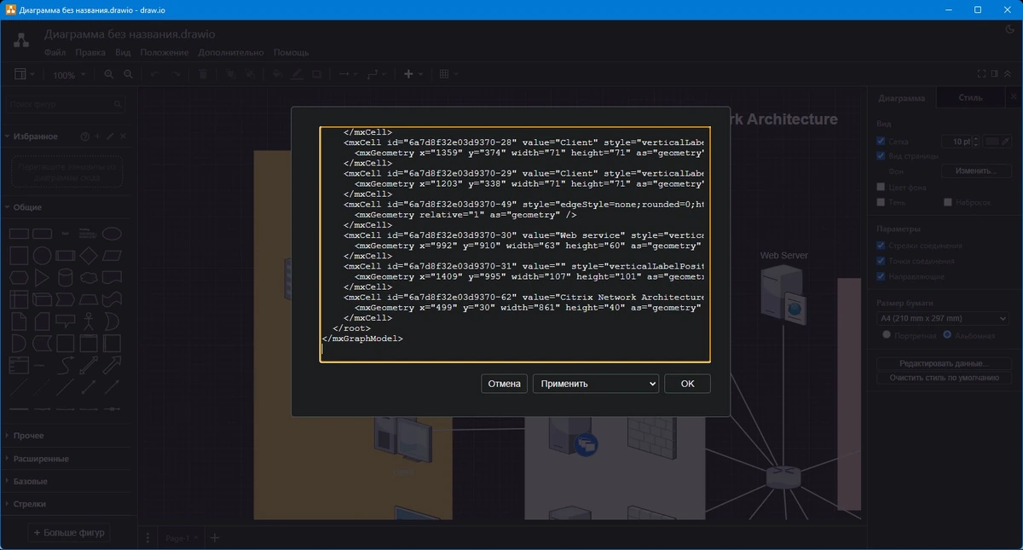This screenshot has height=550, width=1023.
Task: Open the Файл menu
Action: coord(55,53)
